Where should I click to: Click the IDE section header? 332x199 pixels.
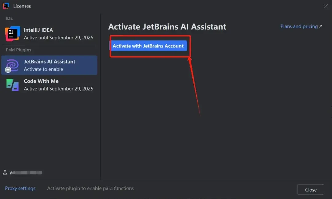[x=9, y=18]
